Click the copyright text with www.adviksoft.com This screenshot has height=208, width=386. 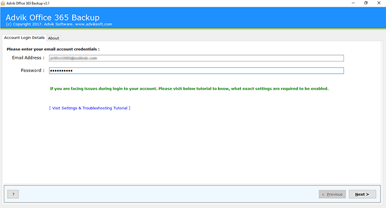pos(59,24)
